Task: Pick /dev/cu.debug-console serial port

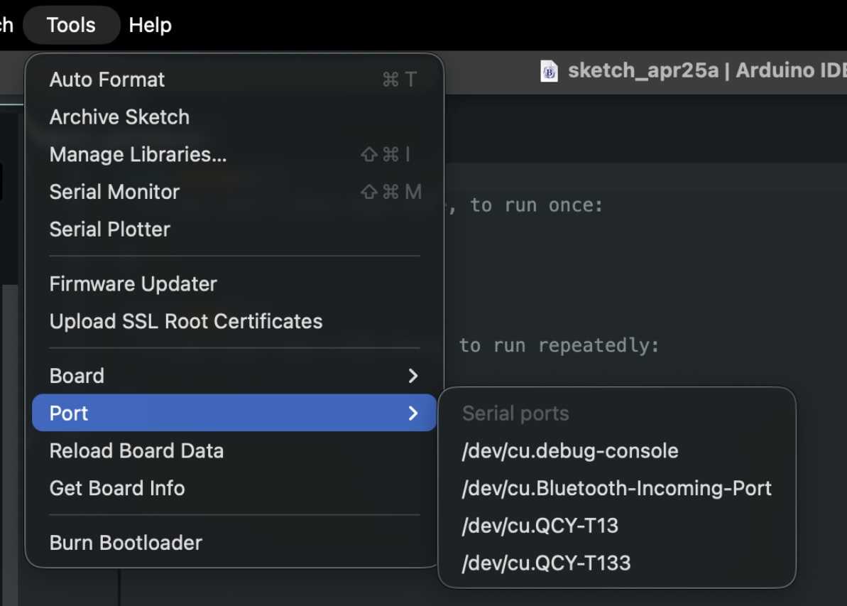Action: pos(616,450)
